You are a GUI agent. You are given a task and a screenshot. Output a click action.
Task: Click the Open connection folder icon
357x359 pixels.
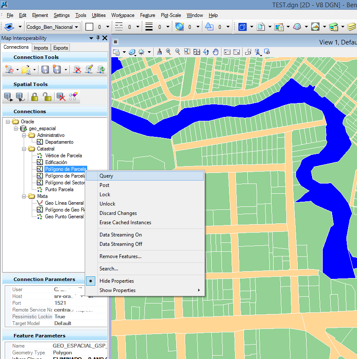click(26, 70)
